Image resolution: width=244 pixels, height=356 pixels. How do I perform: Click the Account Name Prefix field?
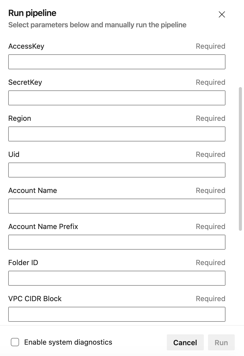117,242
